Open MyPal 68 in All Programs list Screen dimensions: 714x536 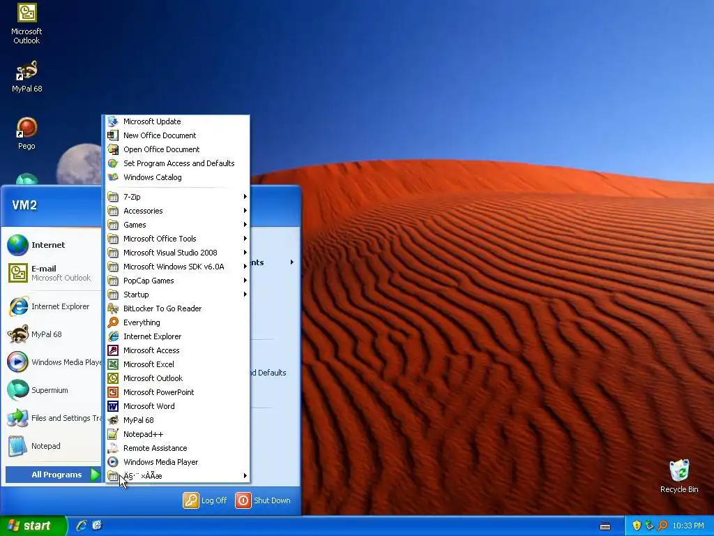coord(176,420)
